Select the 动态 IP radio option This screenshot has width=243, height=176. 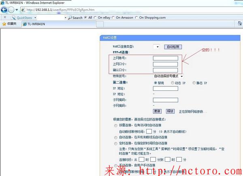click(173, 83)
